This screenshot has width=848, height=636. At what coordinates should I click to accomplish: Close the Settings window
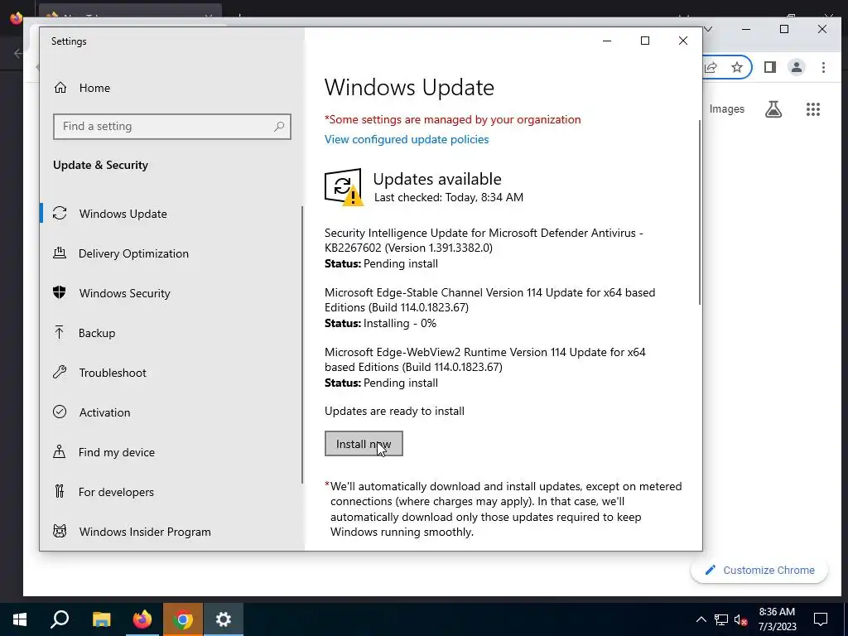(683, 41)
